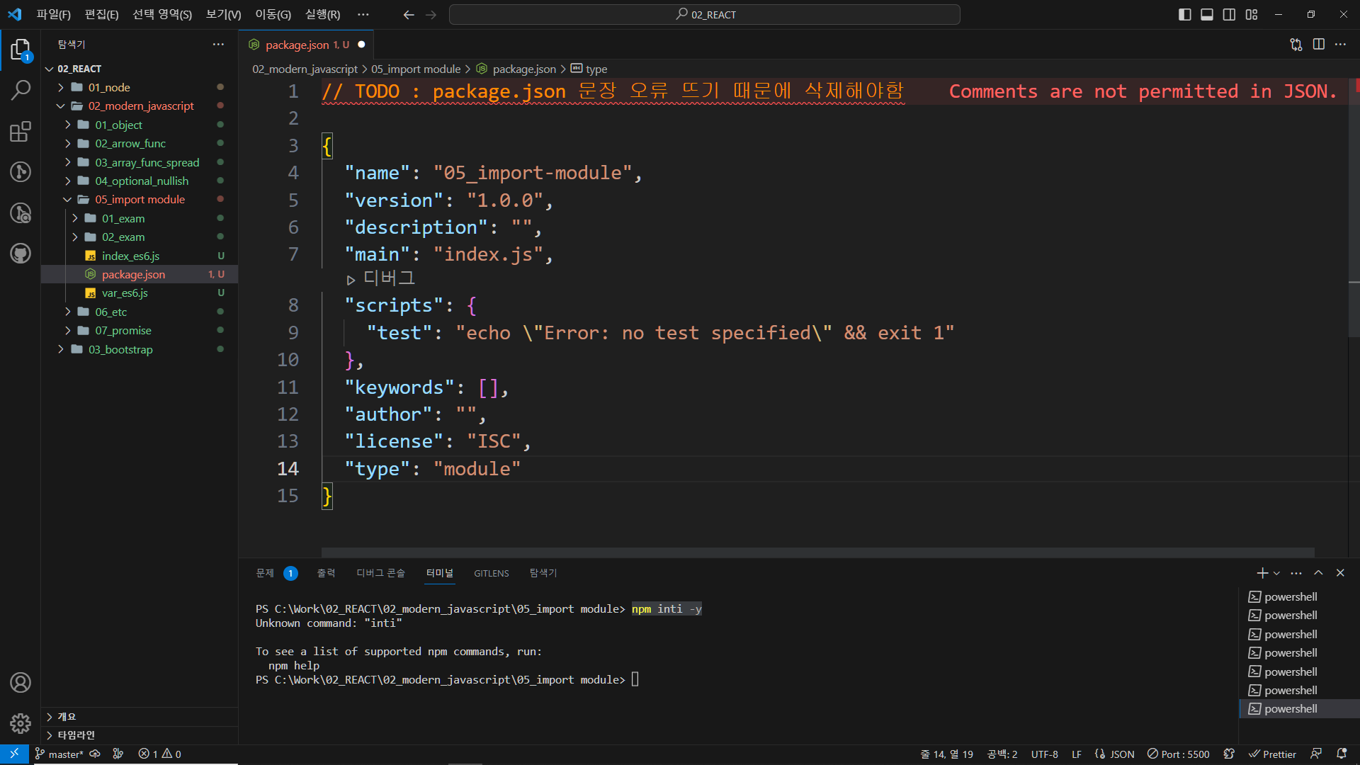Toggle the bottom panel layout button

pos(1207,15)
